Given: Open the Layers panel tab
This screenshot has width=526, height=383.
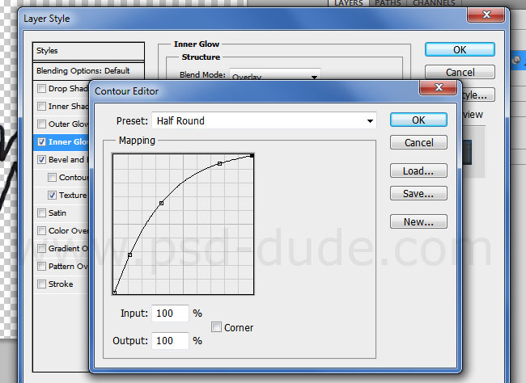Looking at the screenshot, I should pos(348,4).
